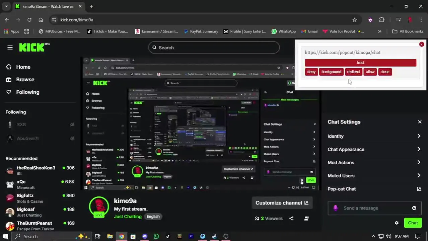Open the emoji picker in chat input
The width and height of the screenshot is (428, 241).
point(414,208)
